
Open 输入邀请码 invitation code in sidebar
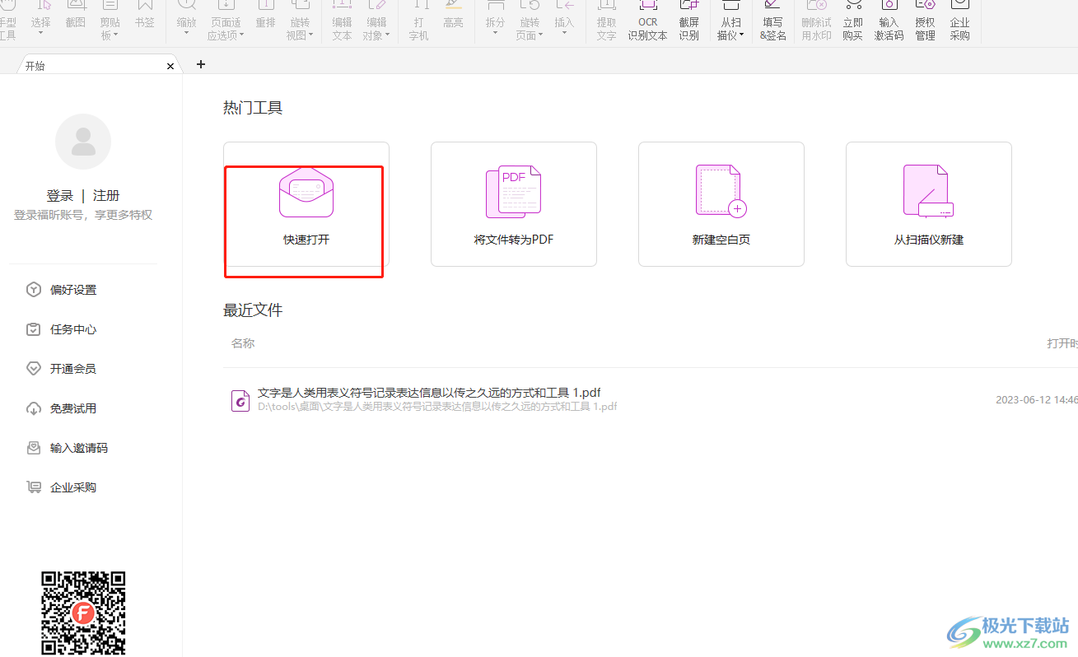[68, 448]
